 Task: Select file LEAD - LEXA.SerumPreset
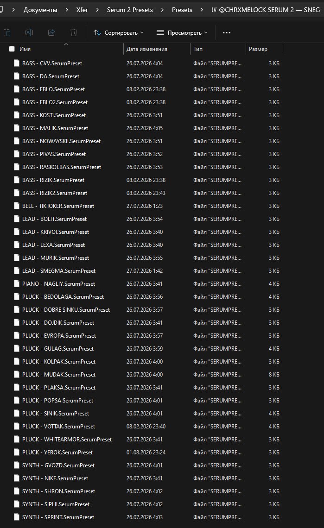pyautogui.click(x=54, y=245)
